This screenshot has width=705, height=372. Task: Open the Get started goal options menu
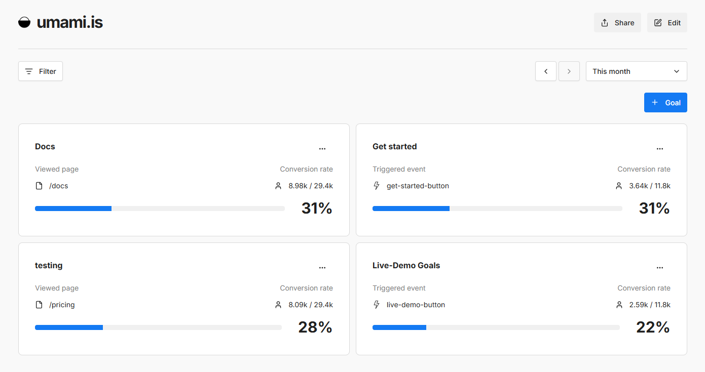click(659, 148)
